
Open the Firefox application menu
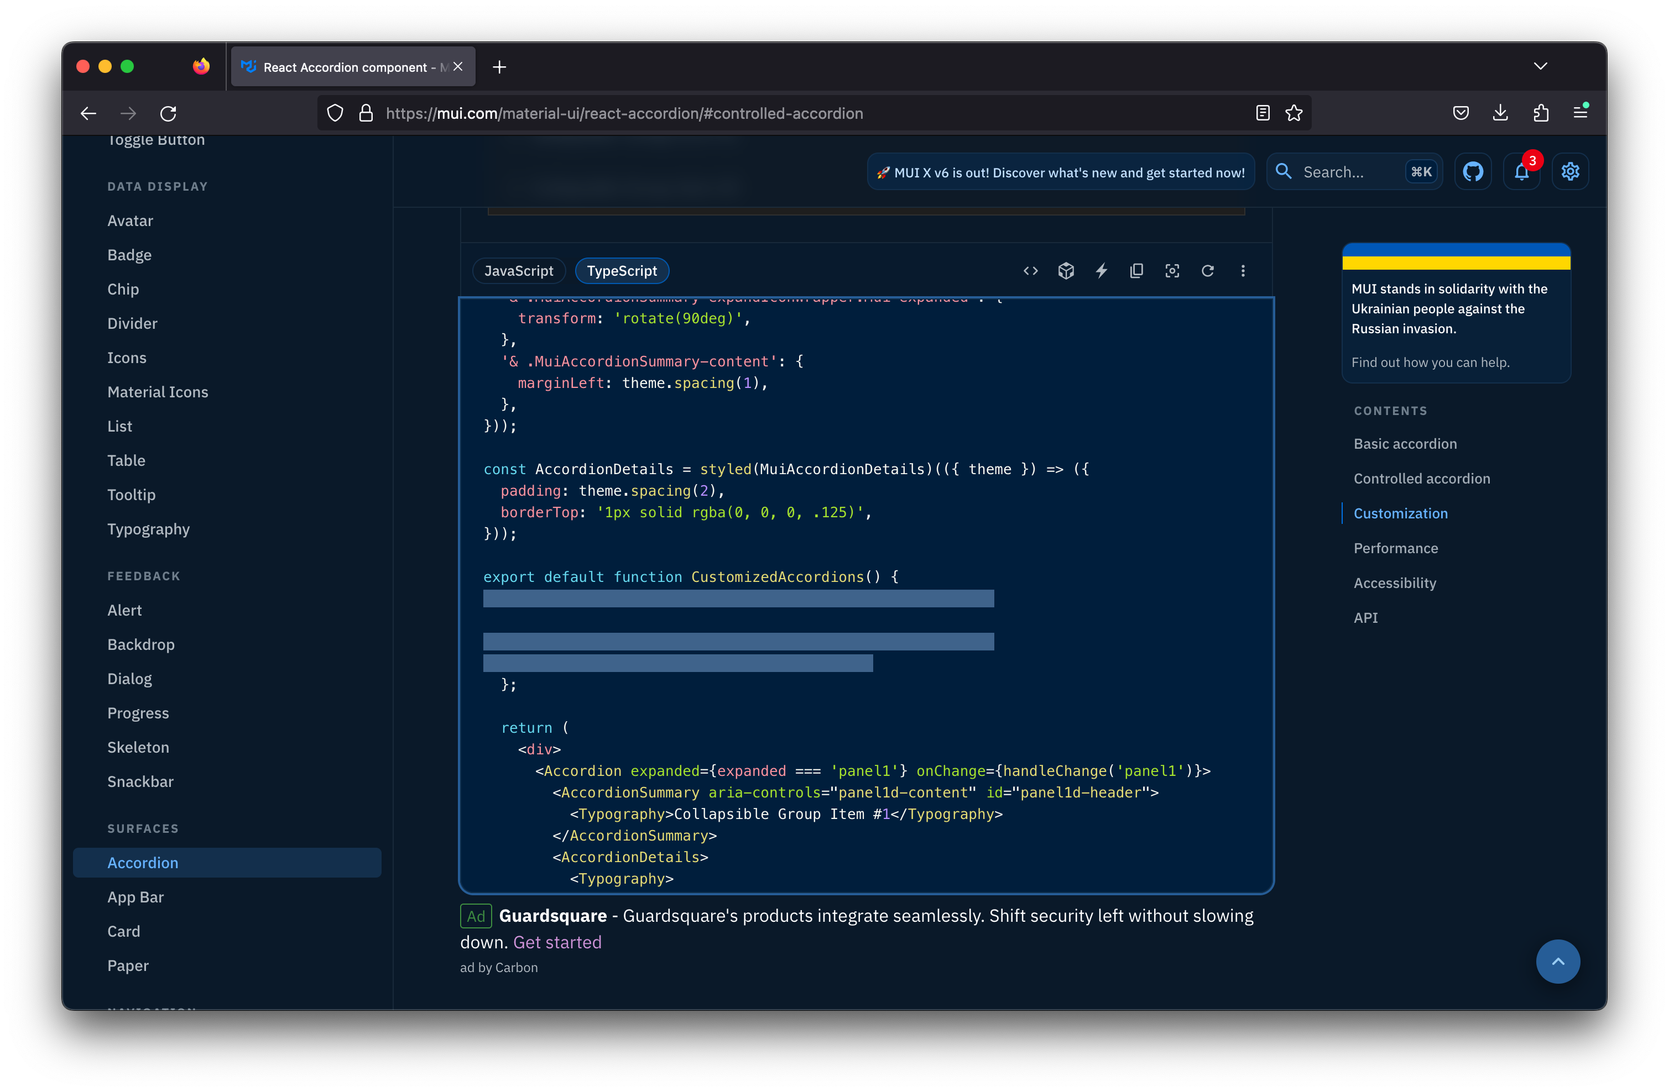[1581, 112]
